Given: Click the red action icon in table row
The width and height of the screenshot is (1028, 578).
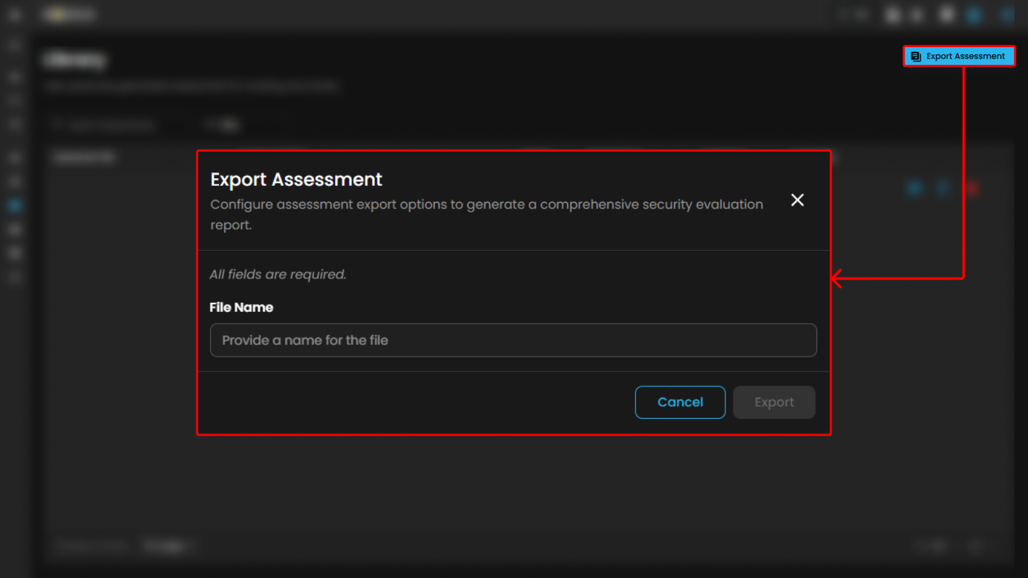Looking at the screenshot, I should [x=972, y=188].
